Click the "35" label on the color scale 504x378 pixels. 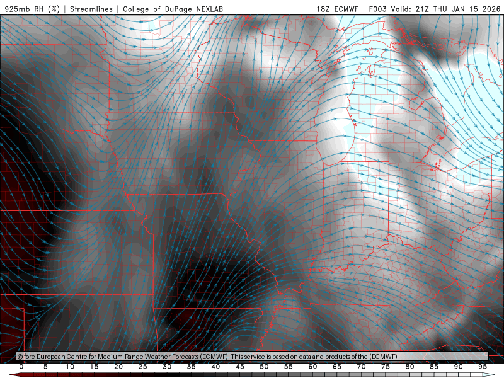click(x=192, y=367)
